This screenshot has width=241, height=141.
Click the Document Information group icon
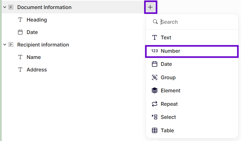click(x=11, y=7)
